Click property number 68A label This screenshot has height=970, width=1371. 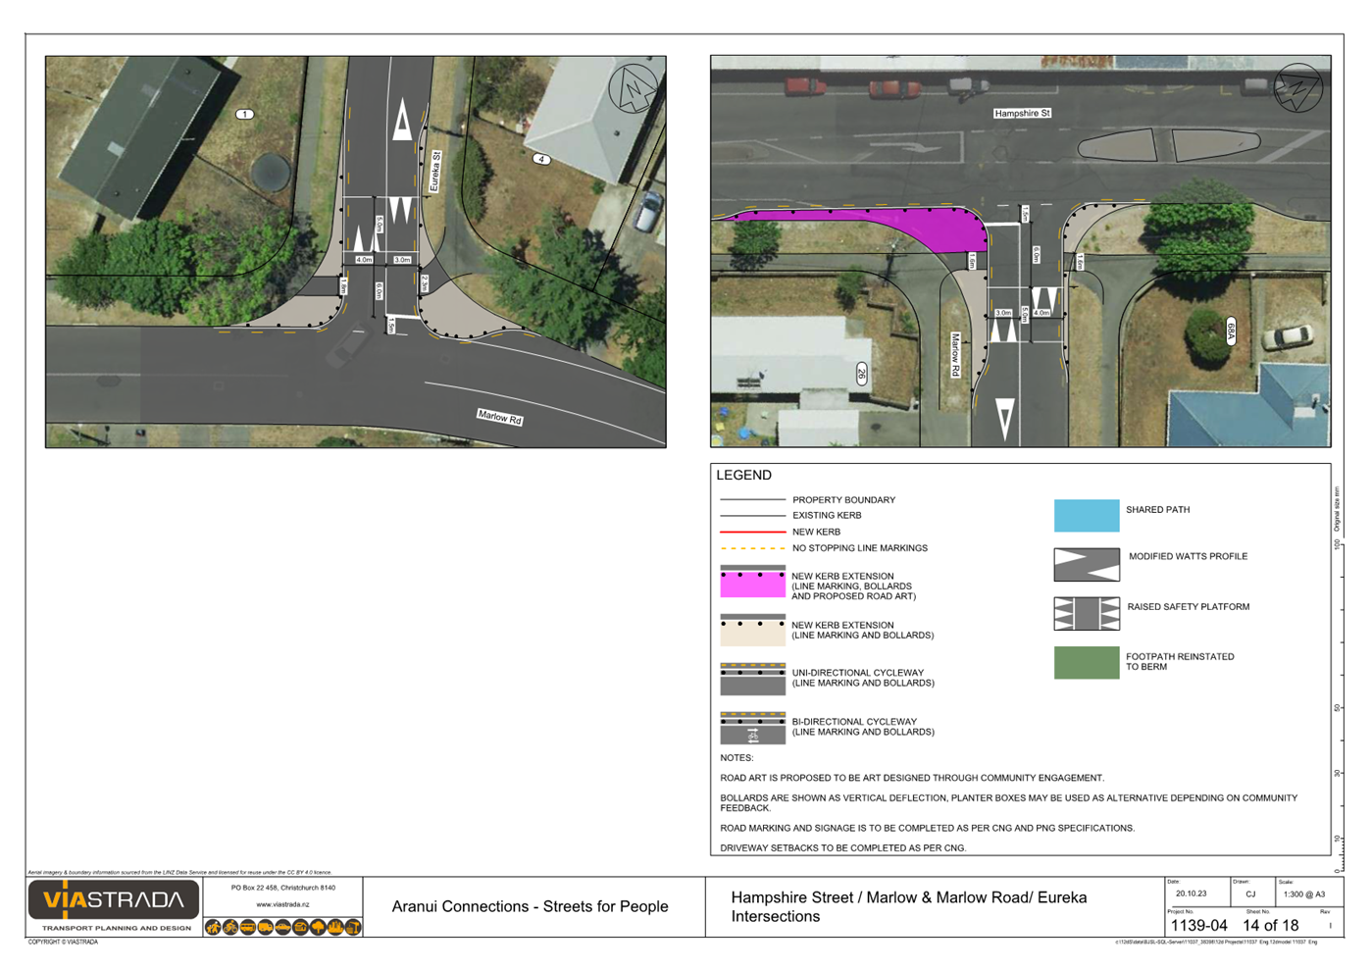point(1231,332)
